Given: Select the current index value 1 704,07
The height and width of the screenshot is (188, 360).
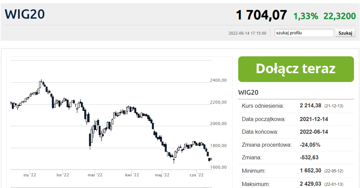Looking at the screenshot, I should tap(261, 15).
